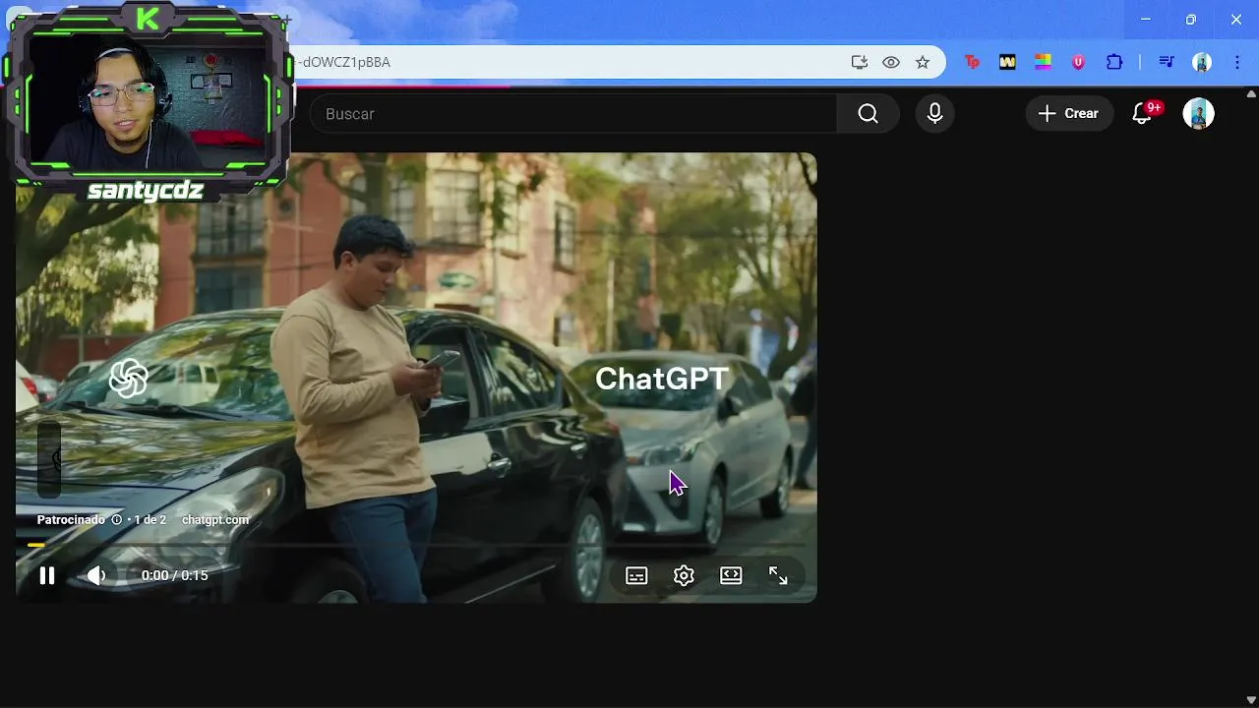The image size is (1259, 708).
Task: Switch player to theater mode
Action: (731, 576)
